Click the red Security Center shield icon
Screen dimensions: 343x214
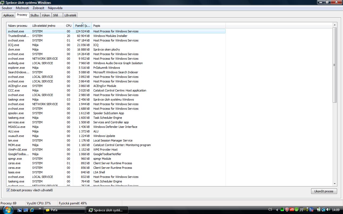(x=287, y=210)
